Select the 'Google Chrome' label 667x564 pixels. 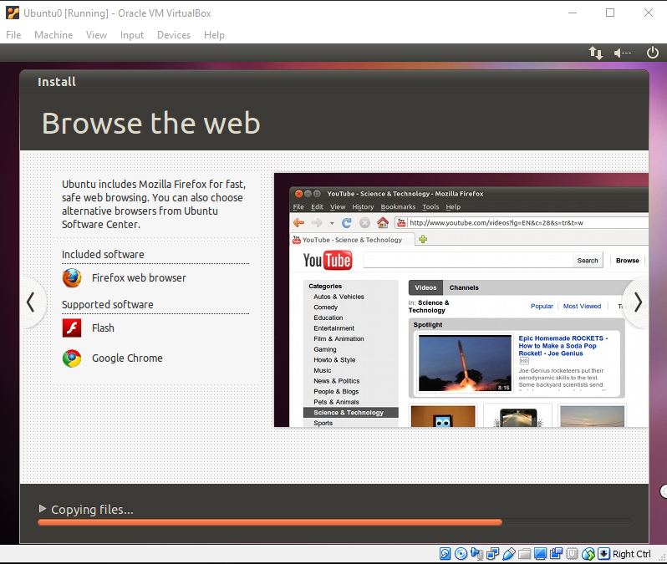point(127,358)
